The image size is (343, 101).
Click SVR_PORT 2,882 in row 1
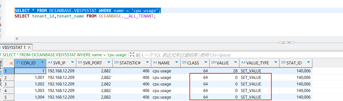94,71
